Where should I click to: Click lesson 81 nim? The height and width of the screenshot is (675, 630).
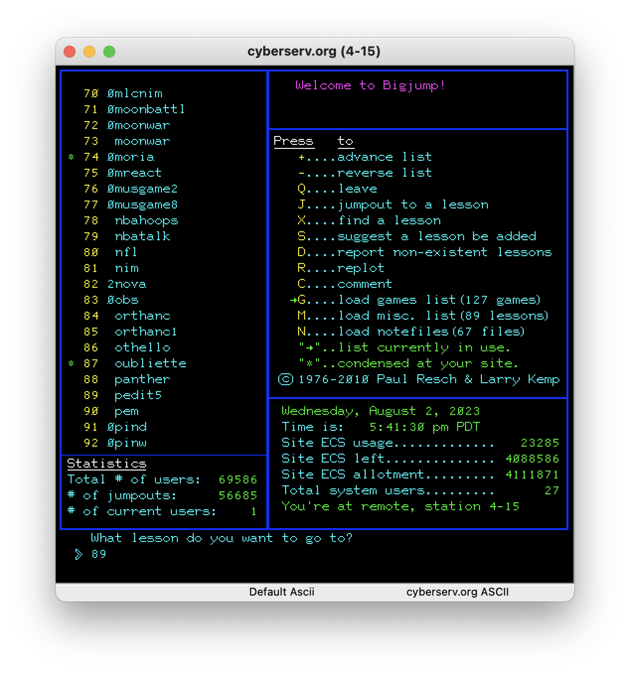pos(111,268)
